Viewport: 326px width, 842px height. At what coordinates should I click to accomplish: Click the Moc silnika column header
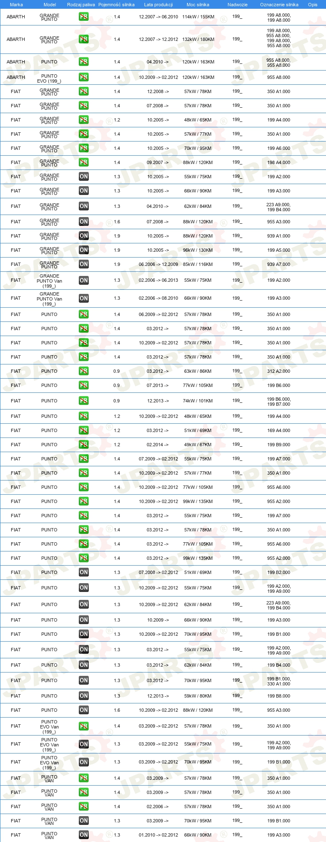pos(198,5)
